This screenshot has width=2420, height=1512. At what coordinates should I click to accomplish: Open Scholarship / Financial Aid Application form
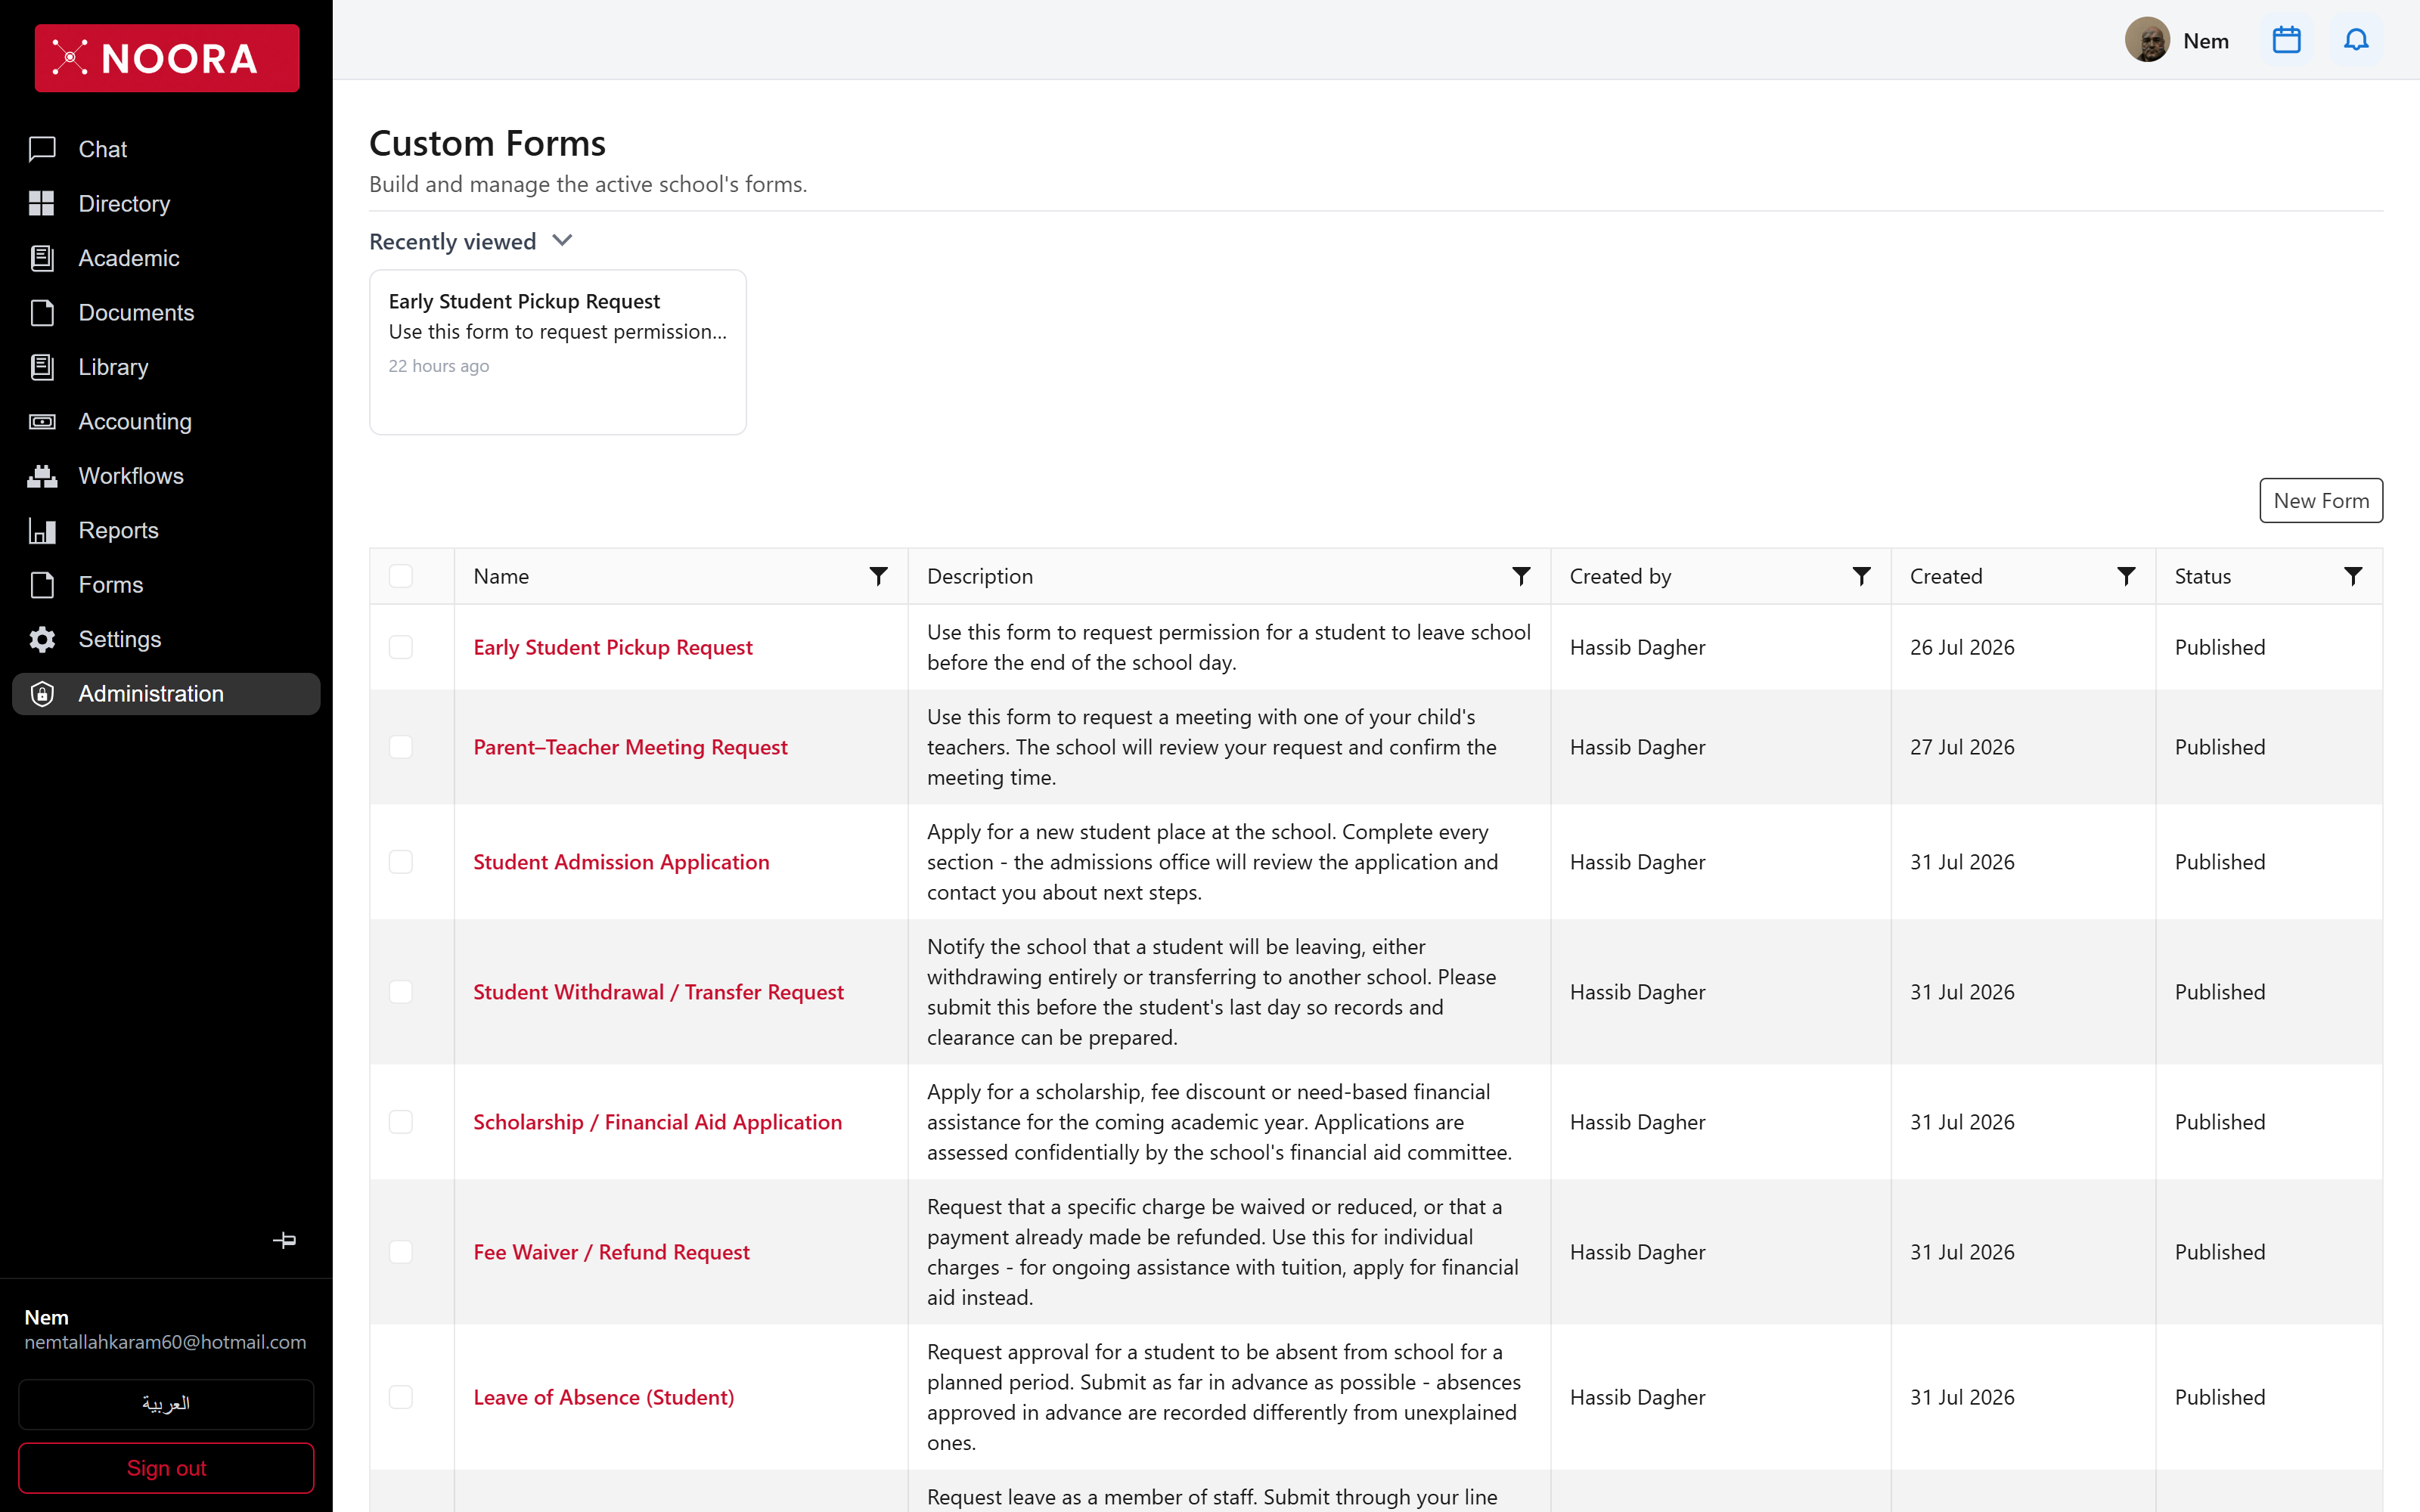[x=657, y=1122]
